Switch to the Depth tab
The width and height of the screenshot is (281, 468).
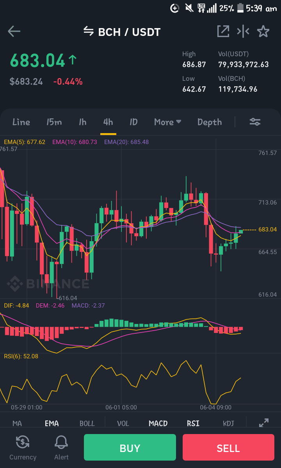[210, 122]
